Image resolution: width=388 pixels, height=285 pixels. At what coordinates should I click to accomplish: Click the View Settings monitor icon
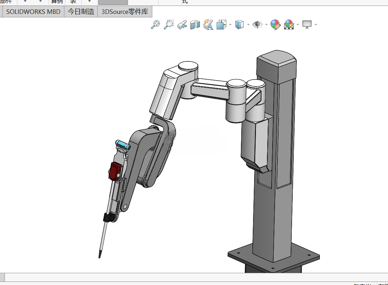point(307,25)
